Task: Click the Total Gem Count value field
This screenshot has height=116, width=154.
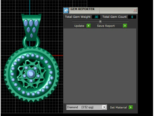Action: pos(132,17)
